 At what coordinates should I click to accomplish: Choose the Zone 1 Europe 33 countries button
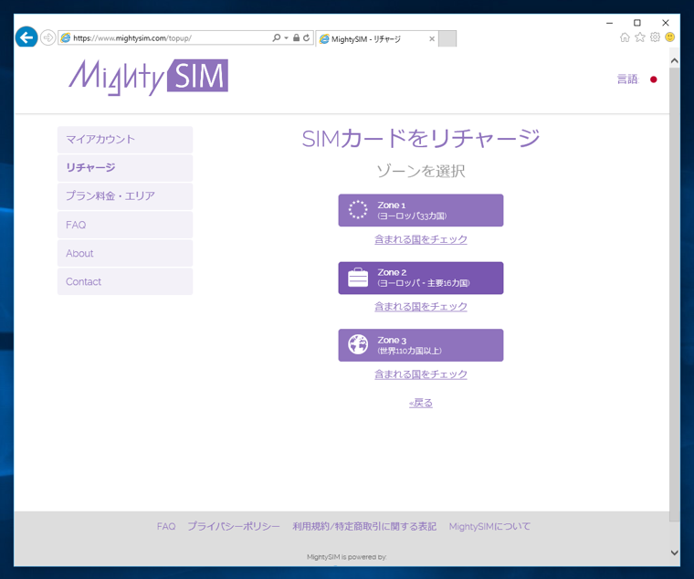pyautogui.click(x=421, y=210)
